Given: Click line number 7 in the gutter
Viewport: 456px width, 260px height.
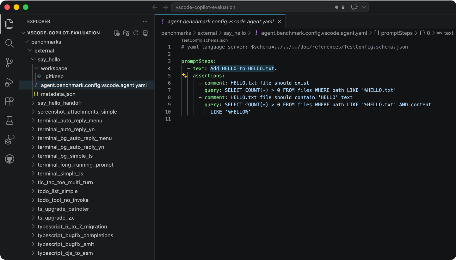Looking at the screenshot, I should [x=169, y=90].
